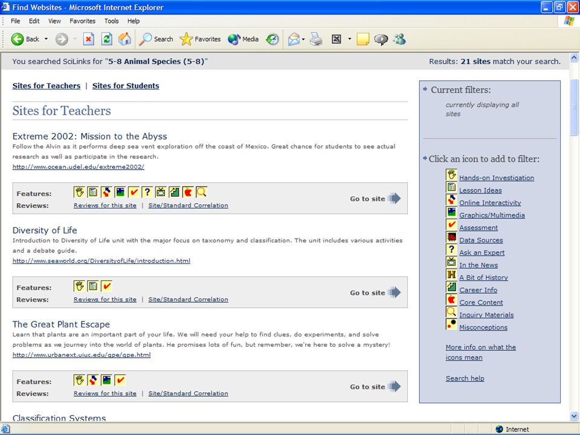Add the Assessment checkmark filter icon
This screenshot has width=580, height=435.
click(x=451, y=224)
